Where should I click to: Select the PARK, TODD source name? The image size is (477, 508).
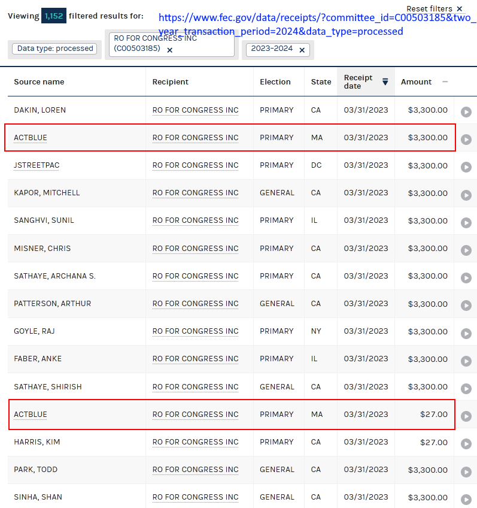pos(35,470)
